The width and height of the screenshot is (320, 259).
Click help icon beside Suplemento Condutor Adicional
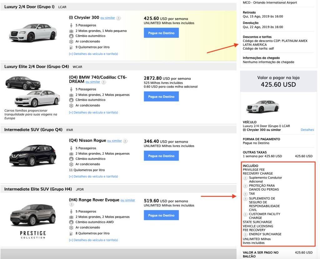(245, 178)
